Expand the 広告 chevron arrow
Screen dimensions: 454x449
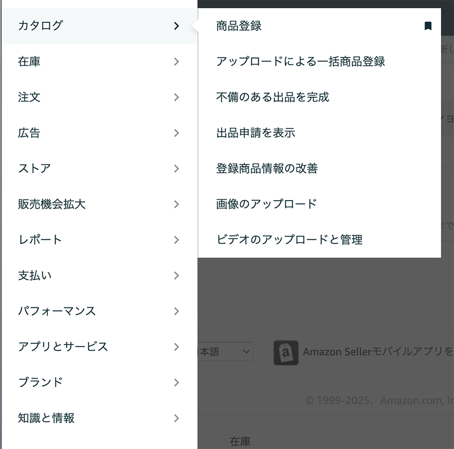tap(176, 133)
